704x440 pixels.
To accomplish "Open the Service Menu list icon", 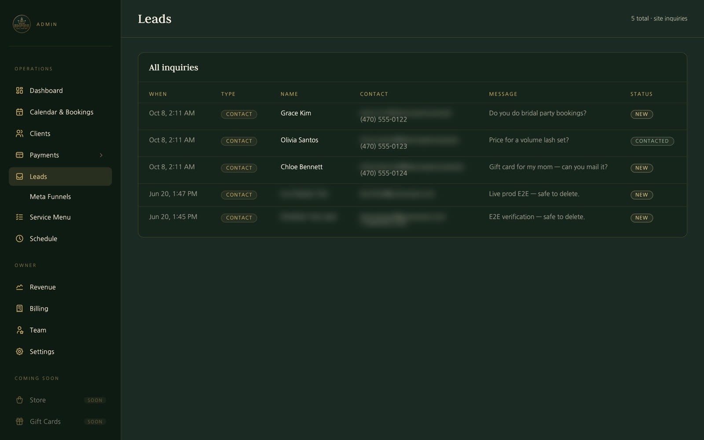I will pos(19,217).
